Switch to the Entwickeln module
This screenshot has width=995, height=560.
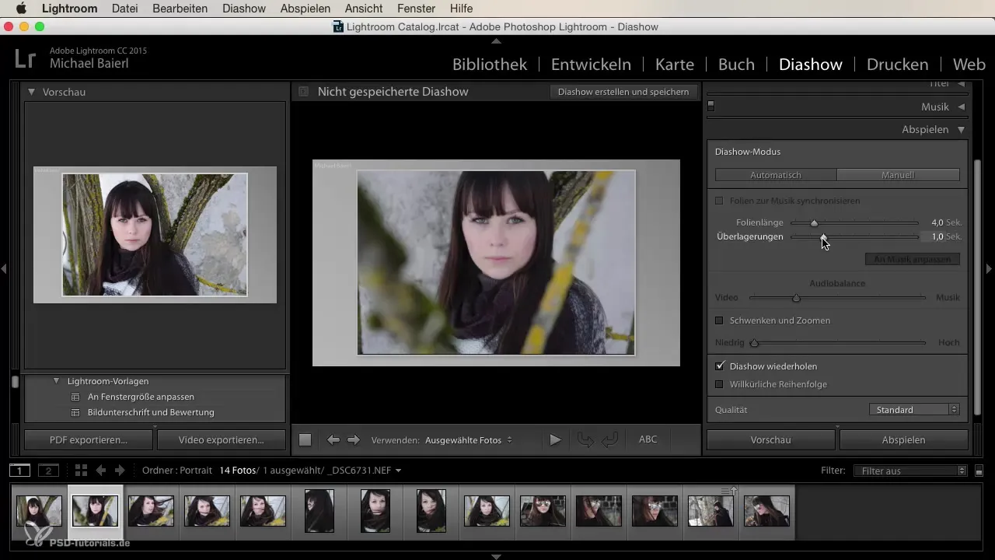(591, 65)
